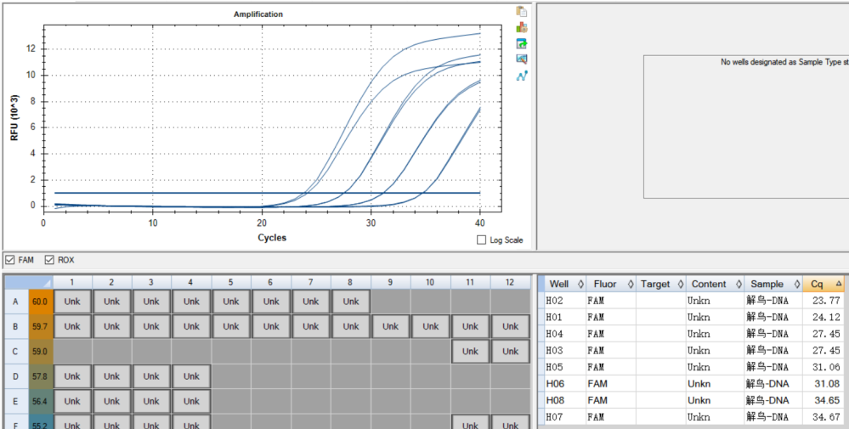The width and height of the screenshot is (849, 429).
Task: Select plate row A header
Action: tap(16, 302)
